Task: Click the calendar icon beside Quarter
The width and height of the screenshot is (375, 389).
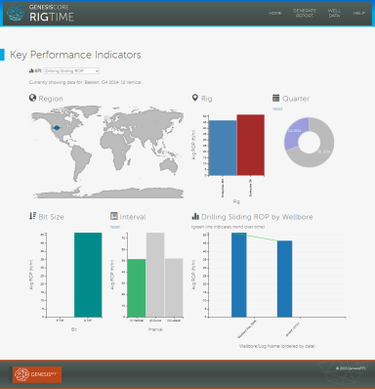Action: point(276,98)
